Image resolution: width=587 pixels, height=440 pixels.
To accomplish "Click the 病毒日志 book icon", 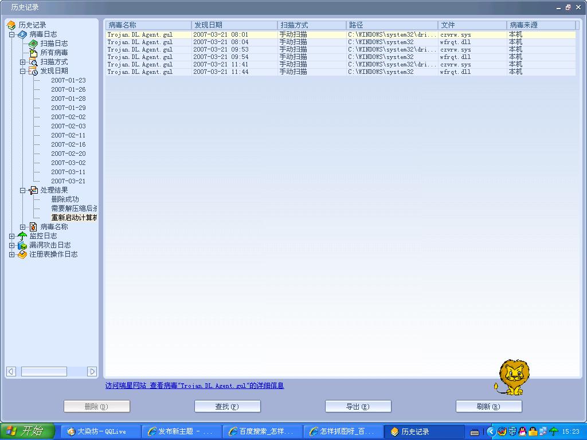I will [22, 34].
